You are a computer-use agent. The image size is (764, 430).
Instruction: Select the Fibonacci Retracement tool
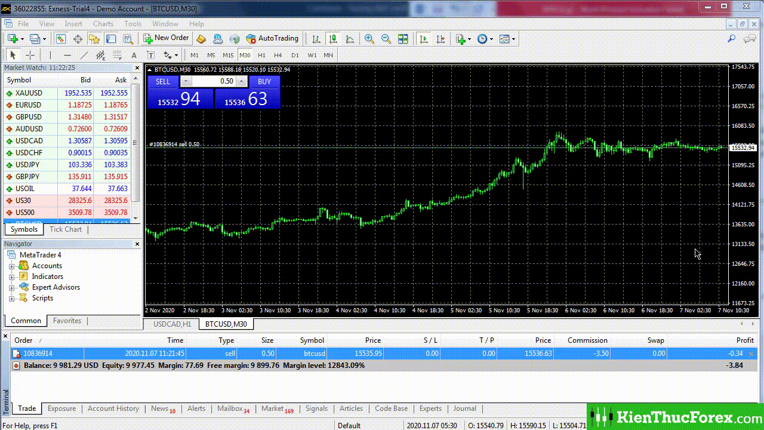(x=118, y=55)
